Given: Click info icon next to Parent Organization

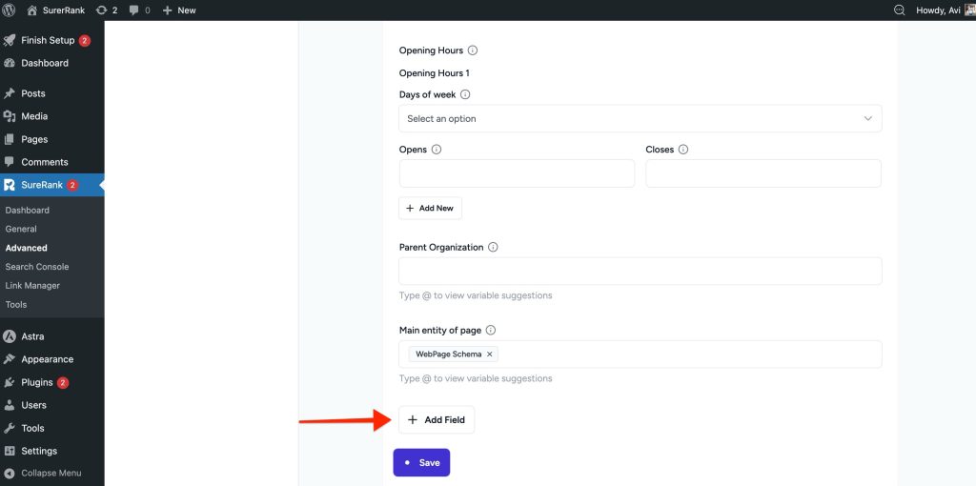Looking at the screenshot, I should click(493, 247).
